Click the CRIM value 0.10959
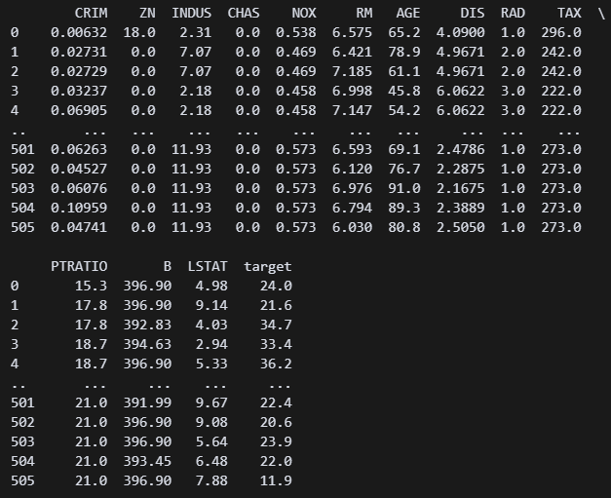Image resolution: width=611 pixels, height=498 pixels. (79, 208)
